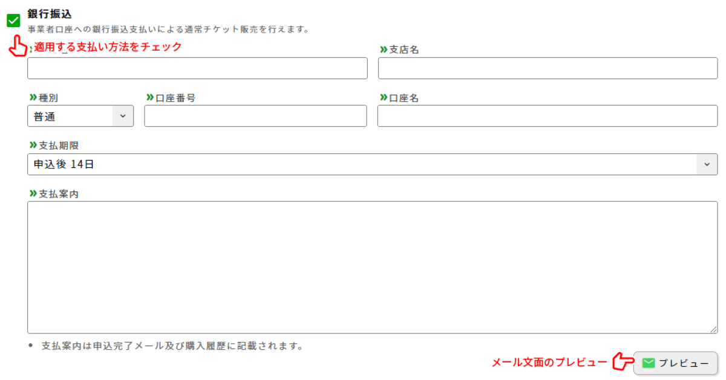726x380 pixels.
Task: Click into the 口座番号 text field
Action: point(255,116)
